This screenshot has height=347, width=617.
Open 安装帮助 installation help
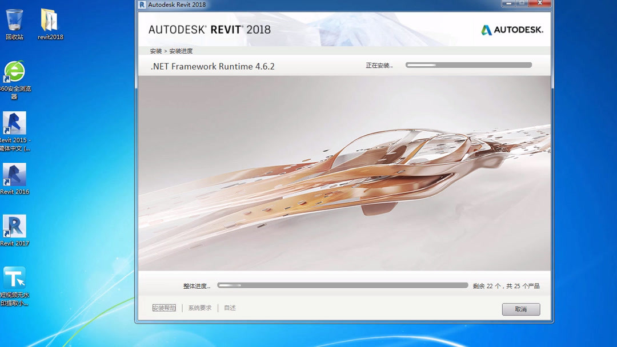[x=164, y=307]
